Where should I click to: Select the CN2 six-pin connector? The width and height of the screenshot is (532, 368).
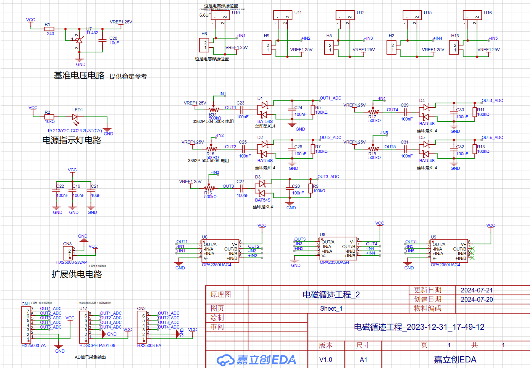coord(142,327)
